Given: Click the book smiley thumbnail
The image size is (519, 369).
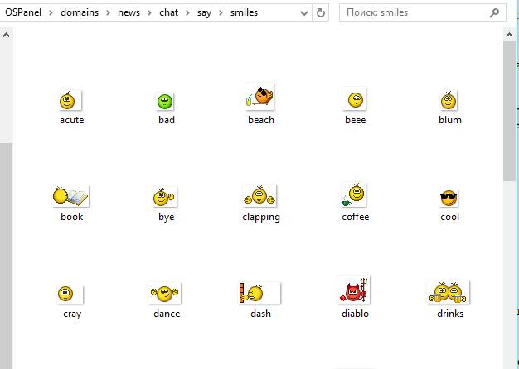Looking at the screenshot, I should click(70, 197).
